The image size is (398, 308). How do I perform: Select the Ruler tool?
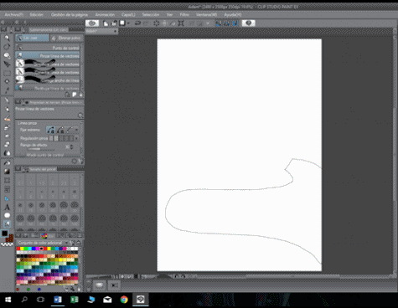pyautogui.click(x=7, y=198)
